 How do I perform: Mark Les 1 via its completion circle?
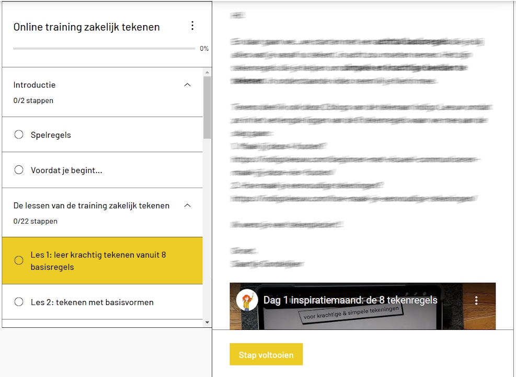(19, 260)
